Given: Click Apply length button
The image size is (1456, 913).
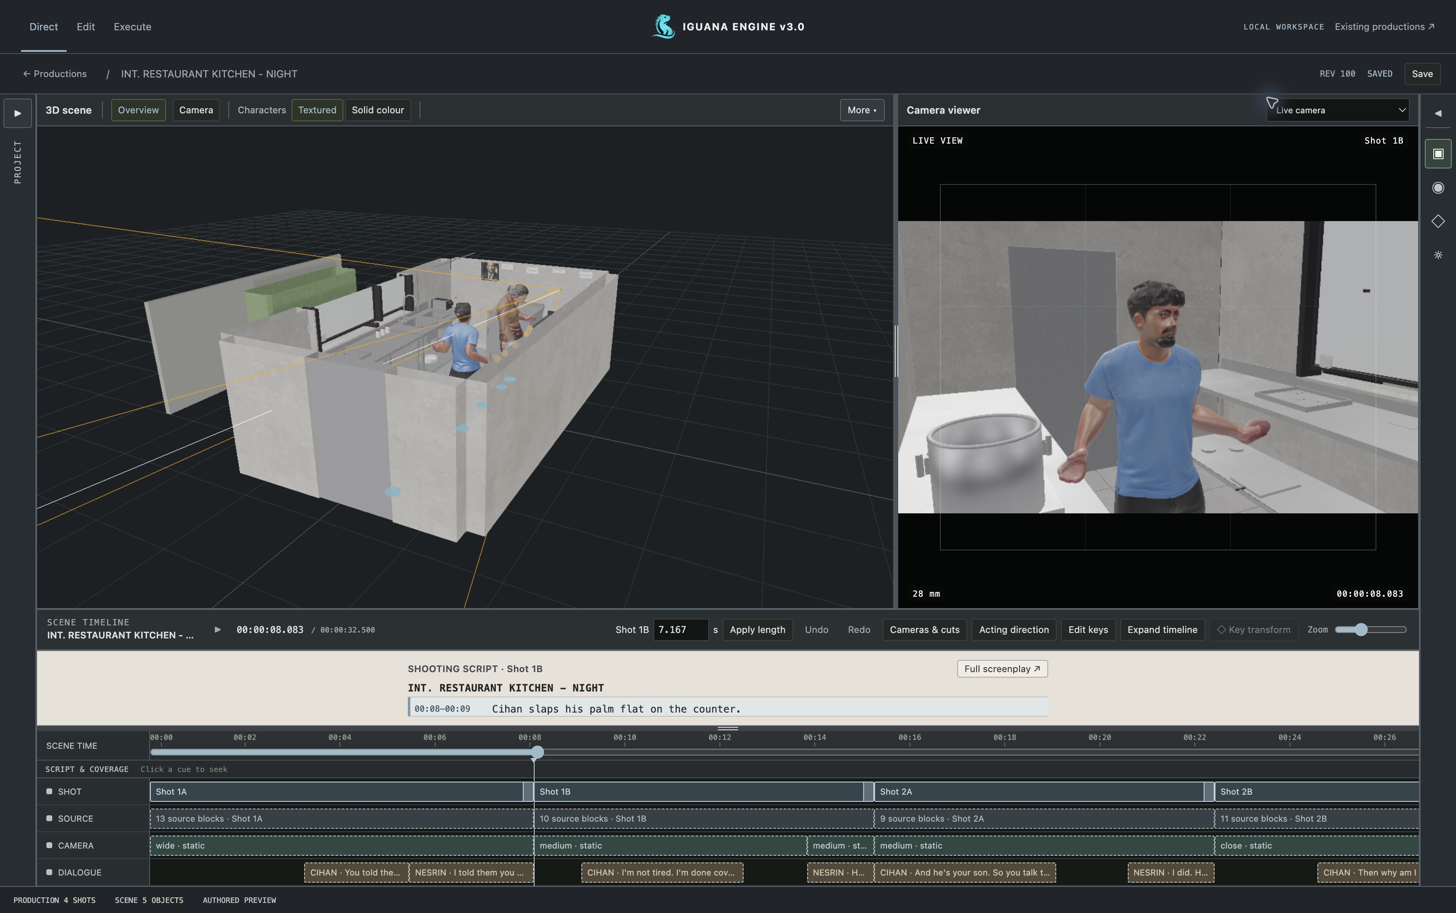Looking at the screenshot, I should point(757,629).
